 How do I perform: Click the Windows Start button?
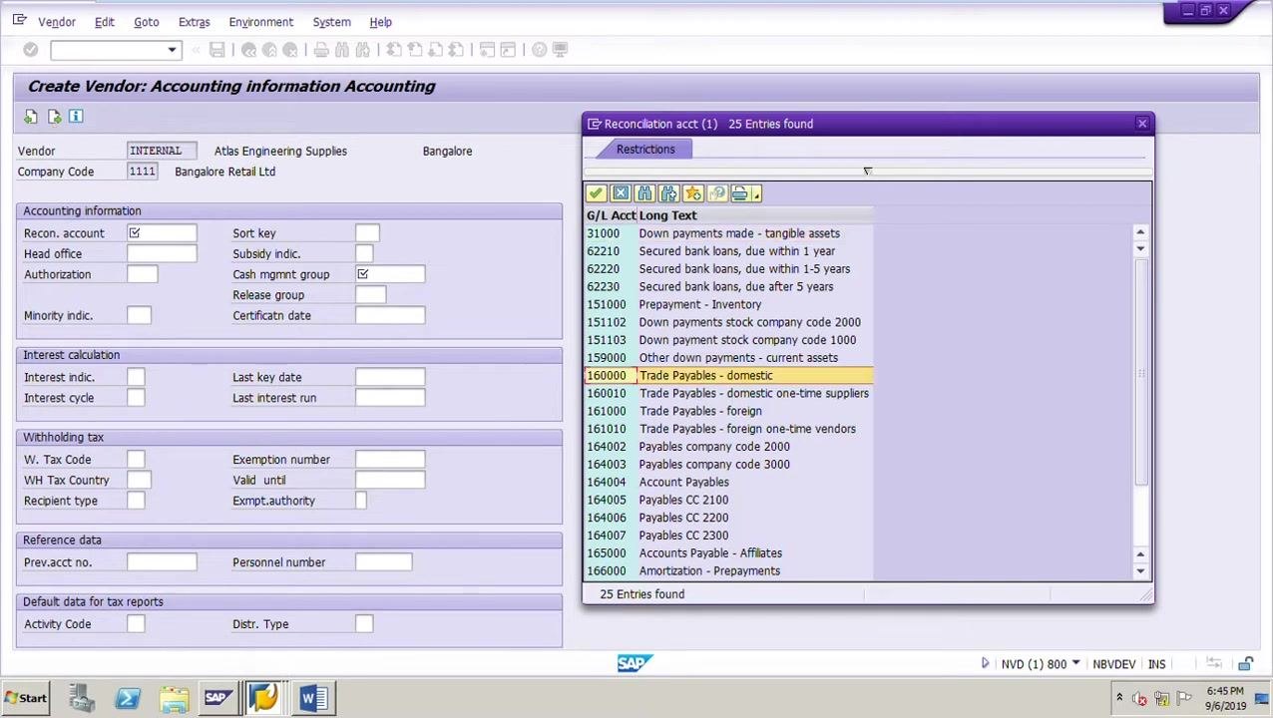tap(25, 698)
